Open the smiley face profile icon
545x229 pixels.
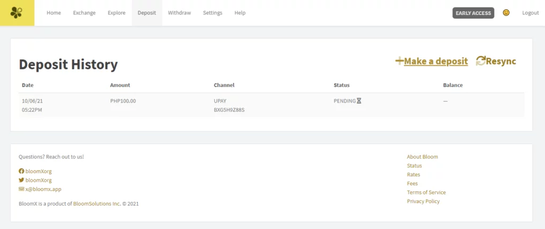coord(506,13)
